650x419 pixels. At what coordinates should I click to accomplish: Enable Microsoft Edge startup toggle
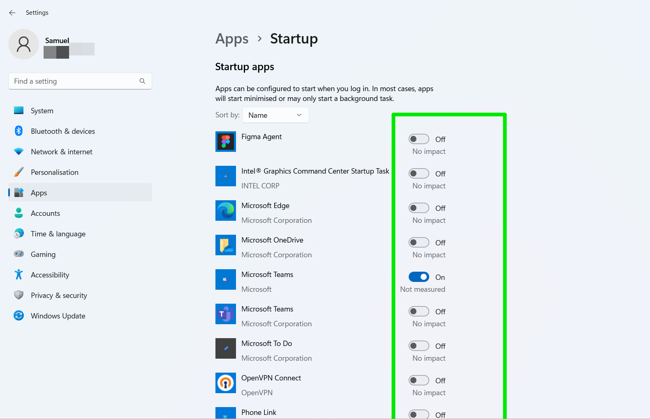[x=419, y=208]
